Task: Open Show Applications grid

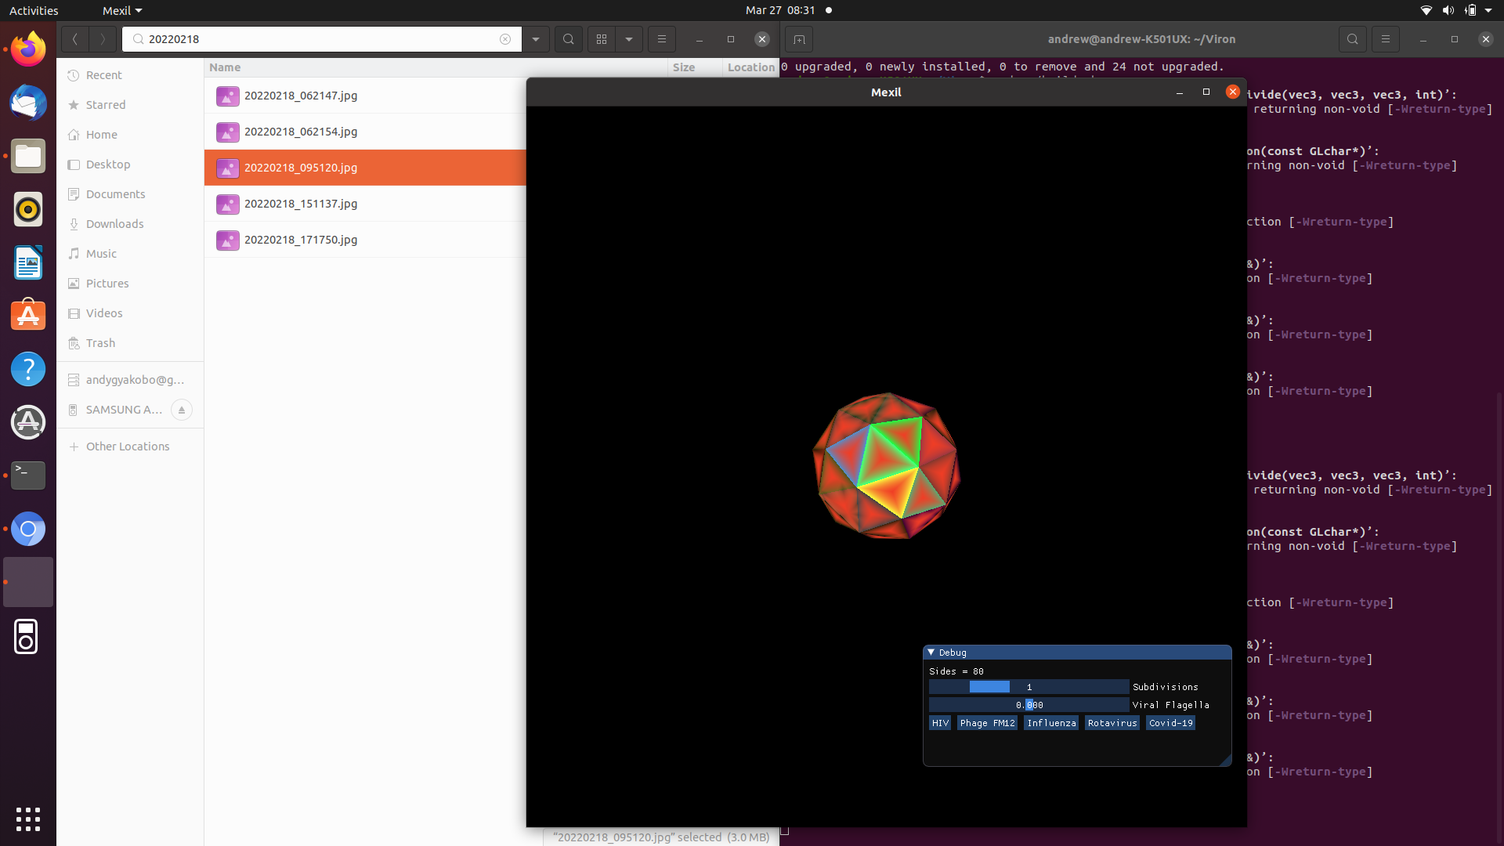Action: click(28, 819)
